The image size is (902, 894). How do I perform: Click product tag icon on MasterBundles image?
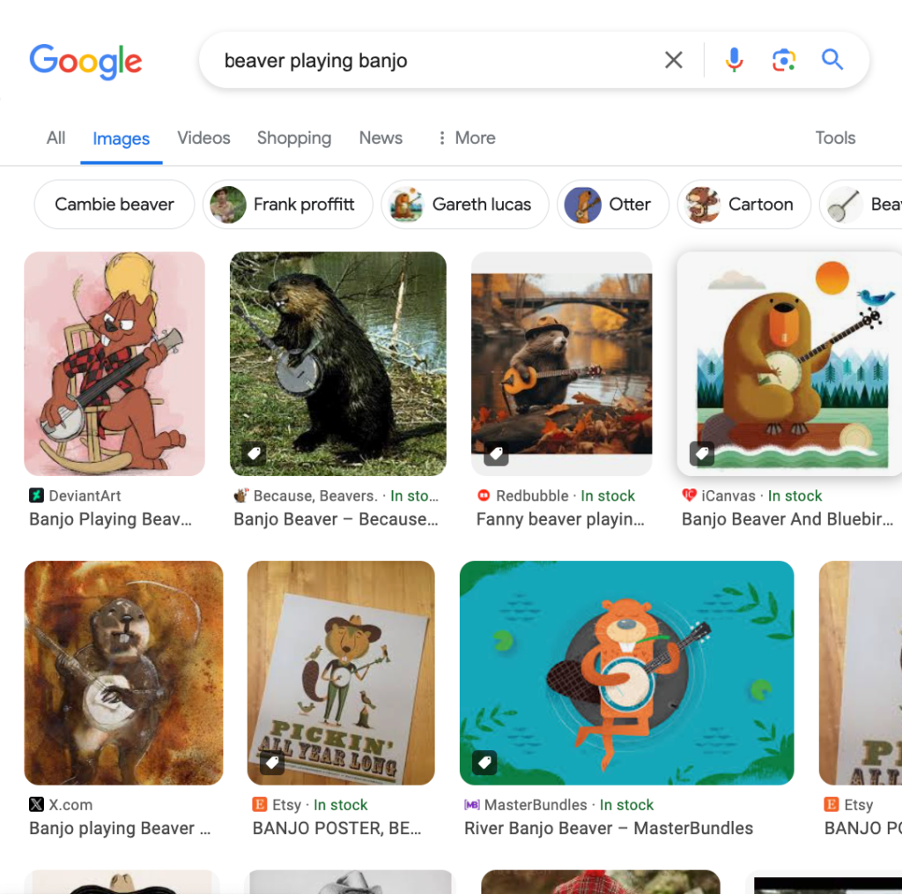click(484, 763)
